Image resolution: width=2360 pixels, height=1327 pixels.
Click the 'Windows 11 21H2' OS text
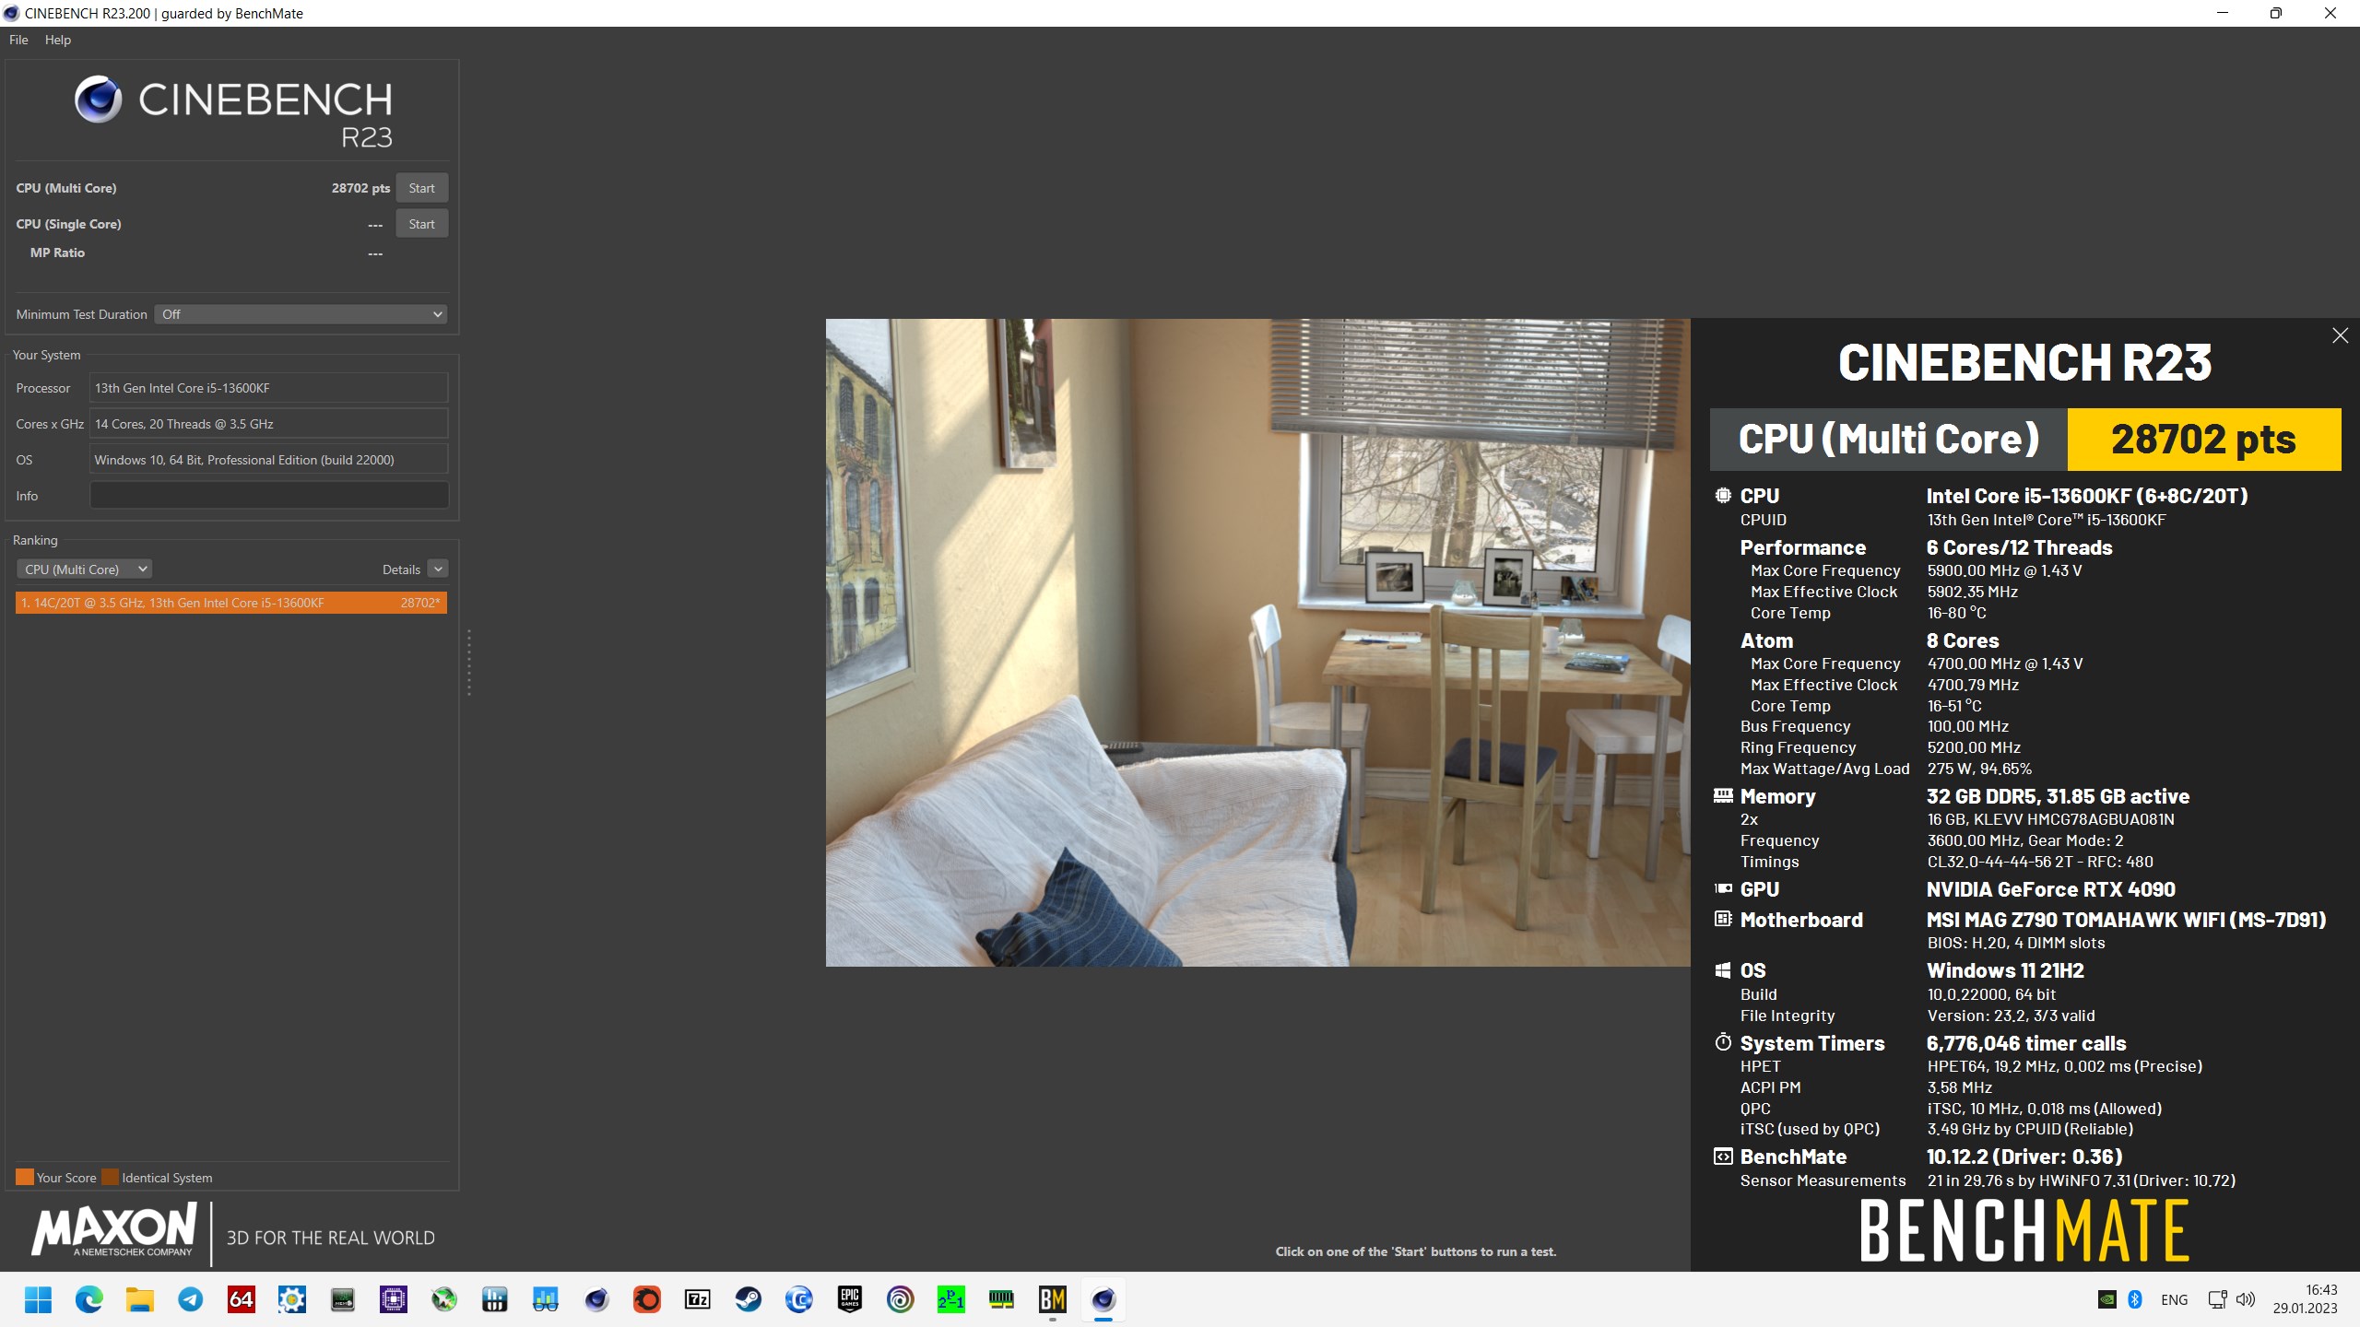[x=2005, y=971]
